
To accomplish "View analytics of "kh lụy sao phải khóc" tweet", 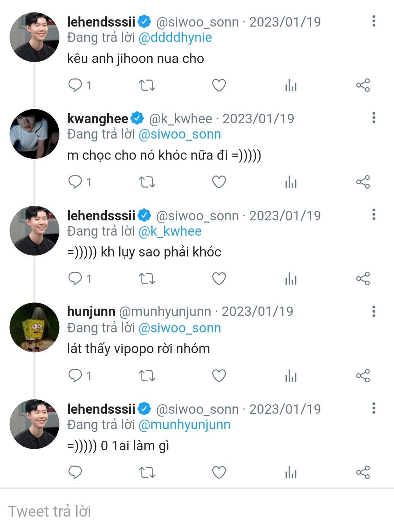I will 291,279.
